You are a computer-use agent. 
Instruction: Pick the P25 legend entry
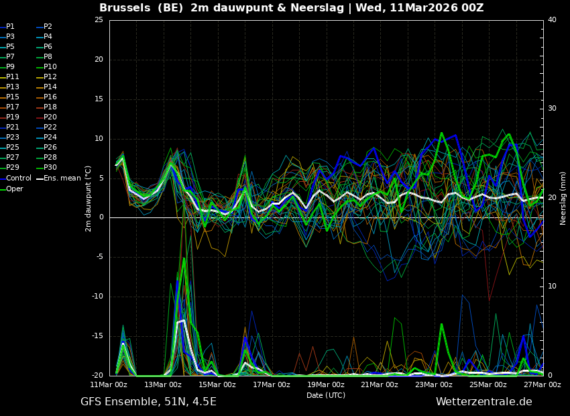(9, 147)
